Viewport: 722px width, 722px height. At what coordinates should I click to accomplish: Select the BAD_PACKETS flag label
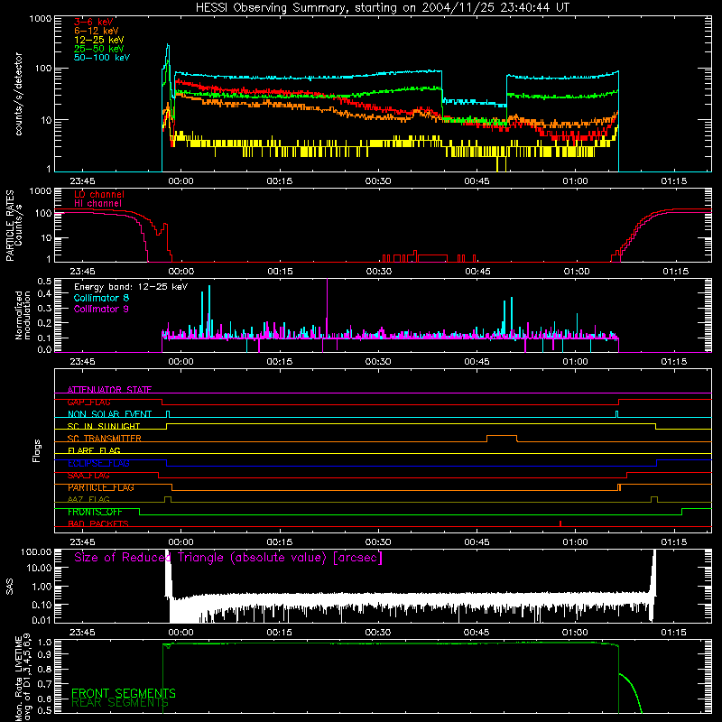coord(98,523)
